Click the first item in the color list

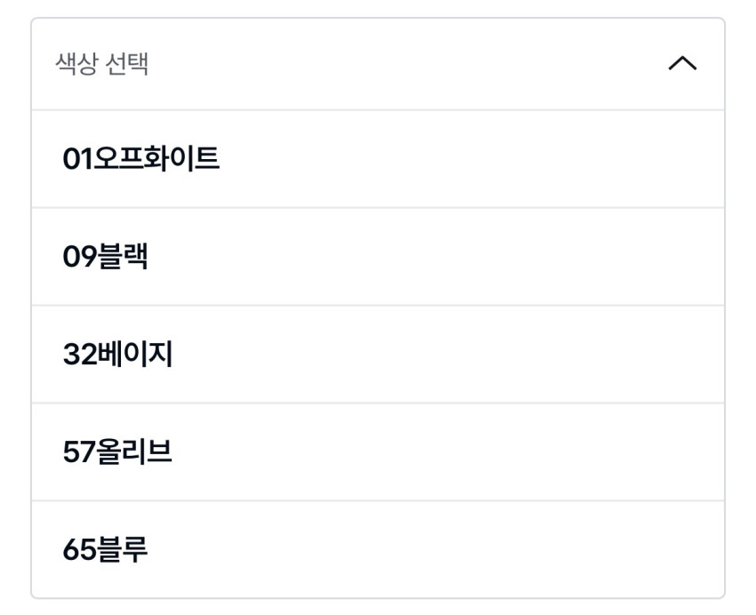(x=141, y=160)
